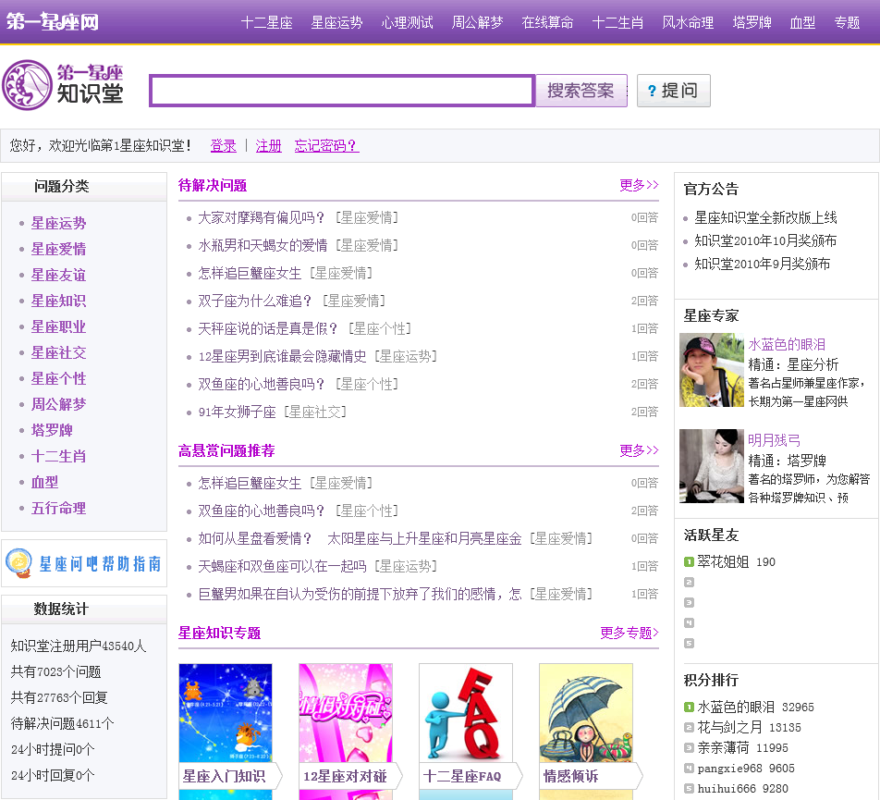Screen dimensions: 880x800
Task: Go to 心理测试 in top navigation
Action: tap(407, 22)
